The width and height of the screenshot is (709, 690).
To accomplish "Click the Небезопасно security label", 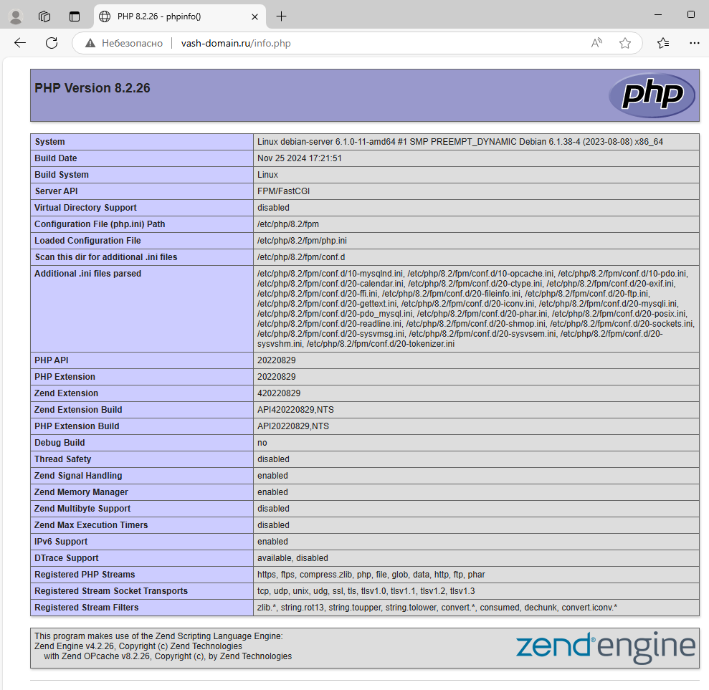I will tap(132, 44).
